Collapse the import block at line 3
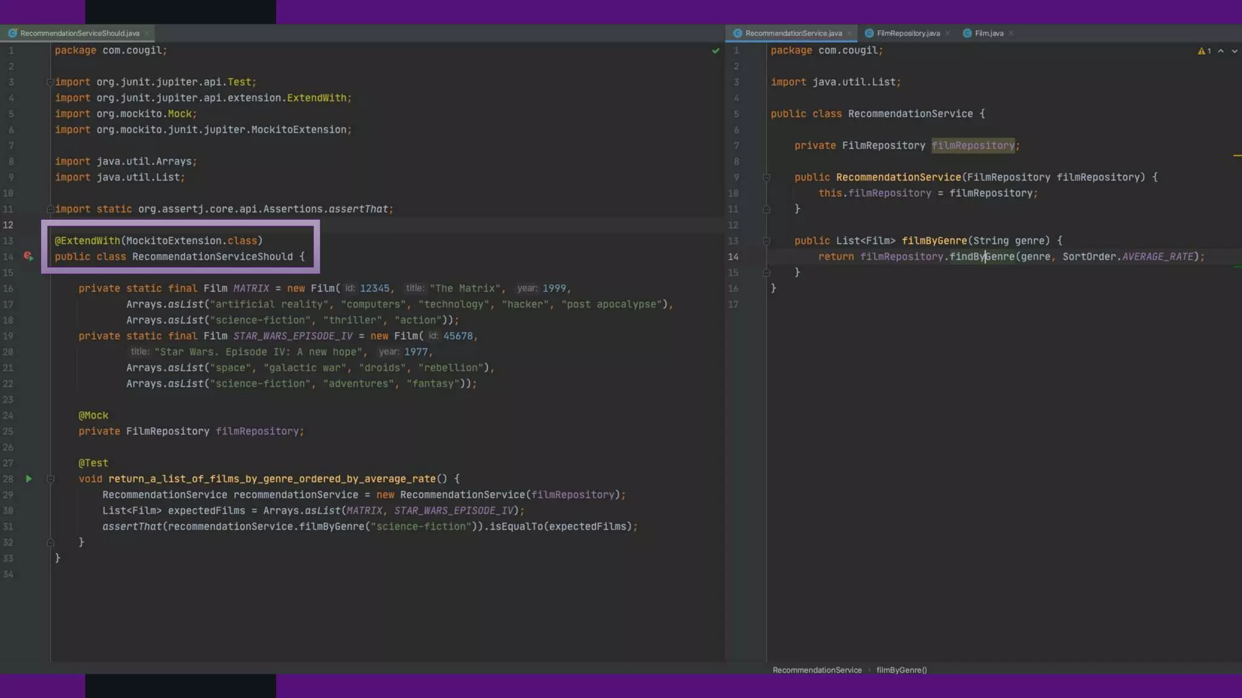 (x=50, y=82)
